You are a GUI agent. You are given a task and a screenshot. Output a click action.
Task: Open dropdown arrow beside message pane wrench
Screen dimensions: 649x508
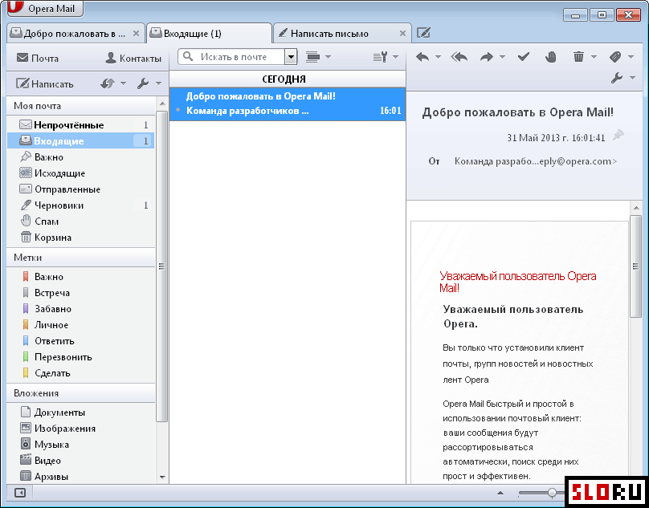[632, 78]
